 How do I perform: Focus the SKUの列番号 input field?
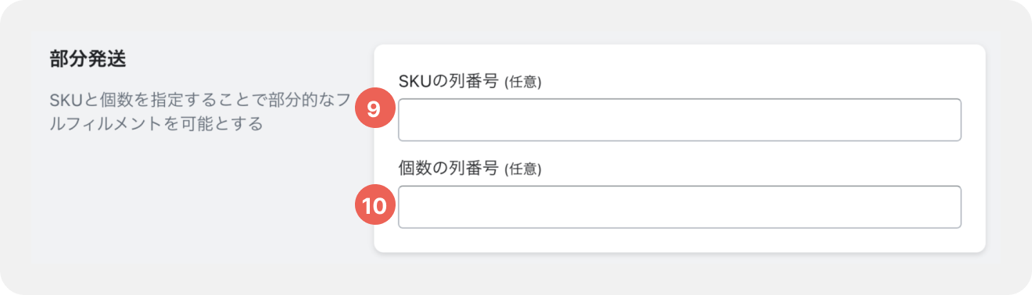tap(679, 119)
